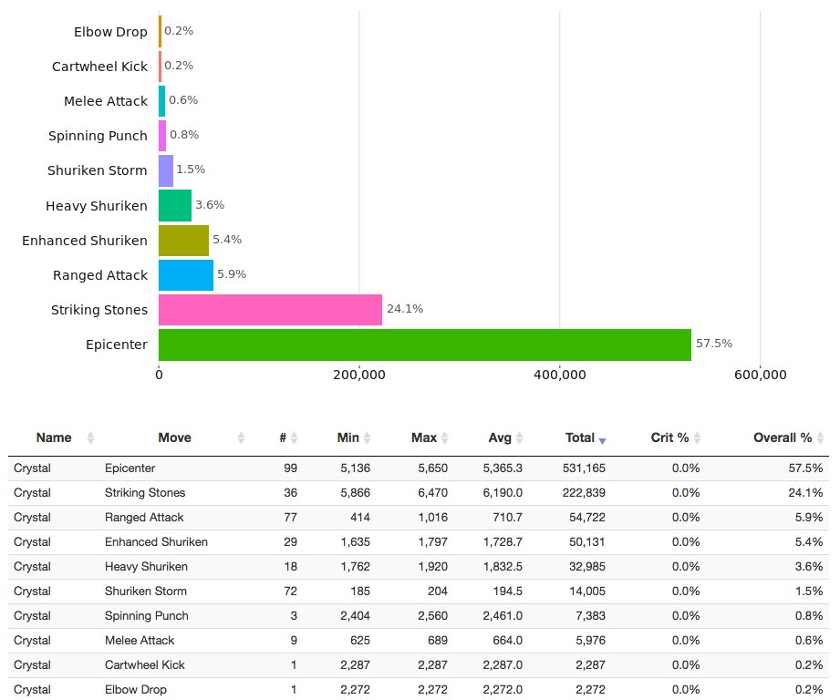Viewport: 840px width, 700px height.
Task: Click the sort arrows beside Name header
Action: [90, 437]
